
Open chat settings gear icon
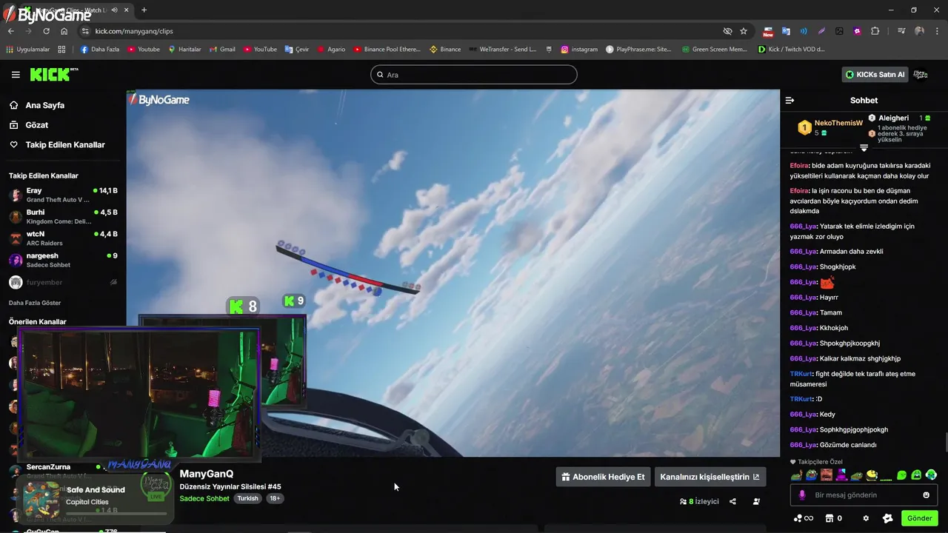pyautogui.click(x=866, y=518)
